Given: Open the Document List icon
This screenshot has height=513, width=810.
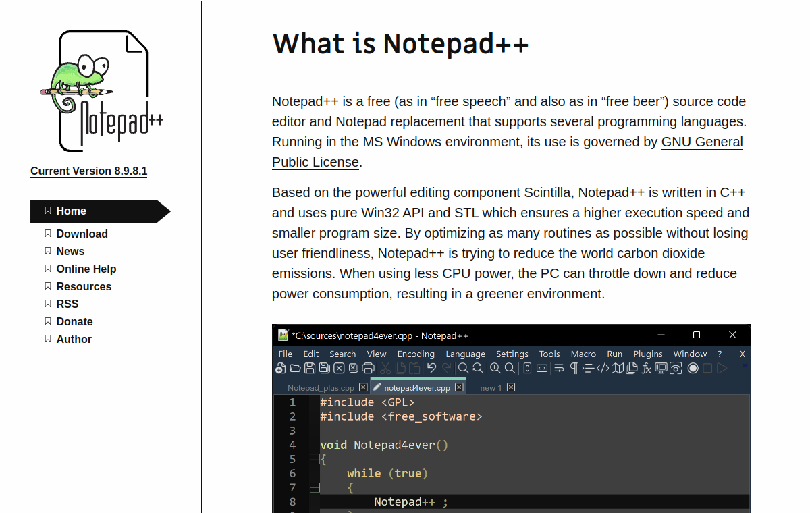Looking at the screenshot, I should (x=632, y=368).
